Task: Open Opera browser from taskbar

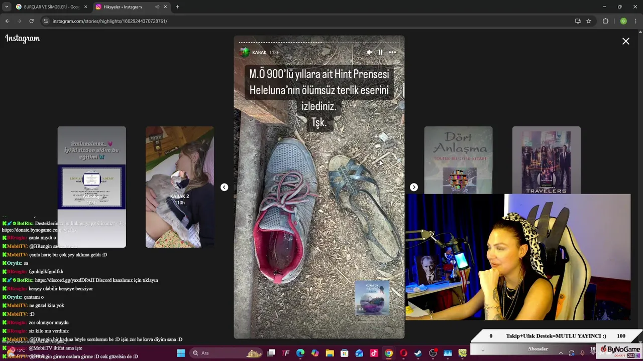Action: point(403,353)
